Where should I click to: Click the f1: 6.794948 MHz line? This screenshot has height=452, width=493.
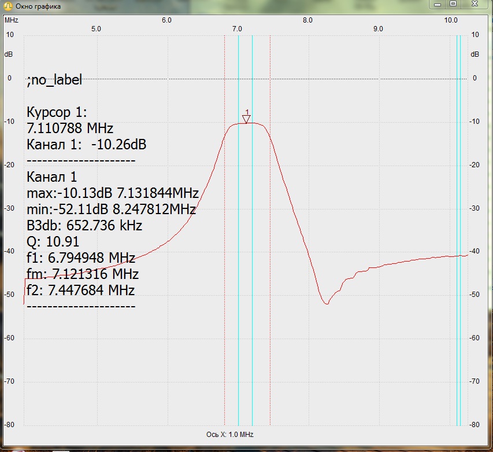click(x=81, y=258)
